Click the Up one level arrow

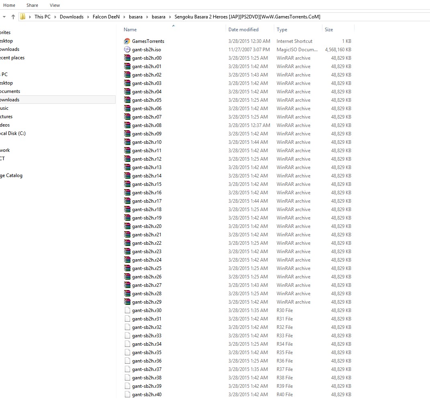pos(13,17)
